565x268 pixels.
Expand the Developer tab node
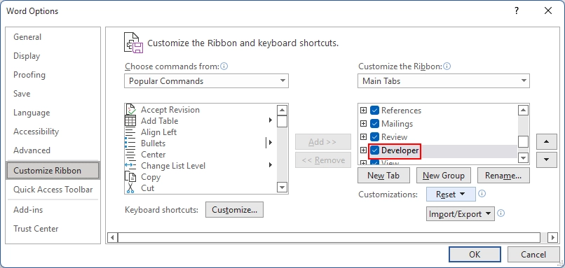tap(363, 150)
